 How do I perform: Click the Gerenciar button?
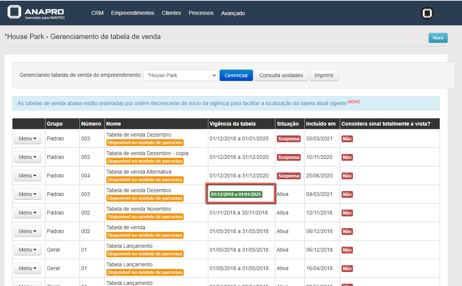236,75
